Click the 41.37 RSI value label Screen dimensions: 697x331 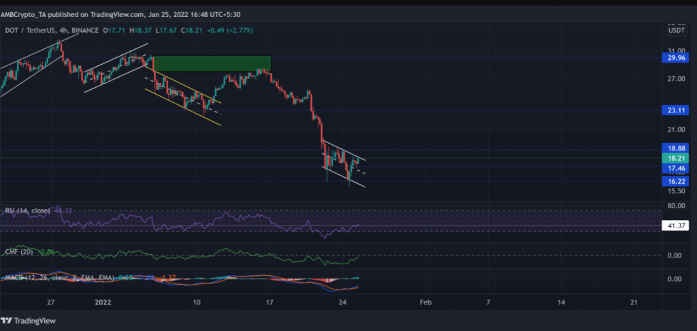tap(675, 226)
